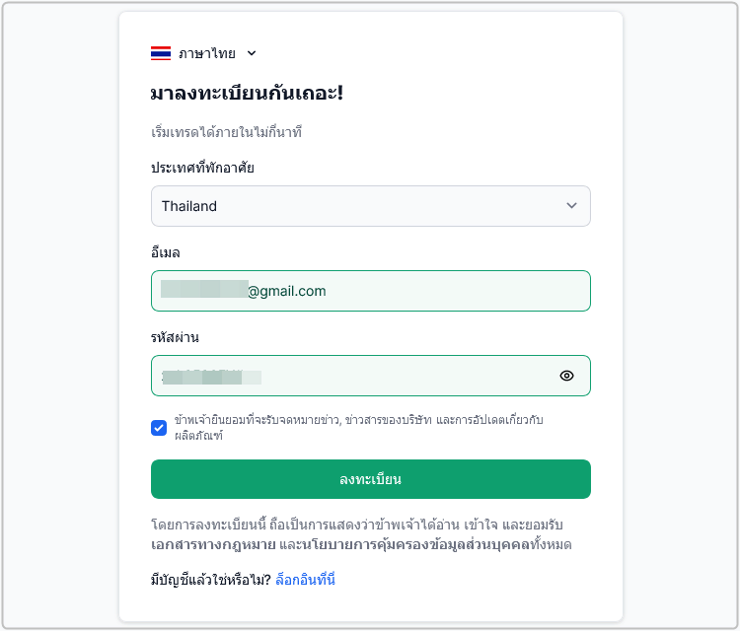Open the ภาษาไทย language selector
The width and height of the screenshot is (740, 631).
(203, 53)
